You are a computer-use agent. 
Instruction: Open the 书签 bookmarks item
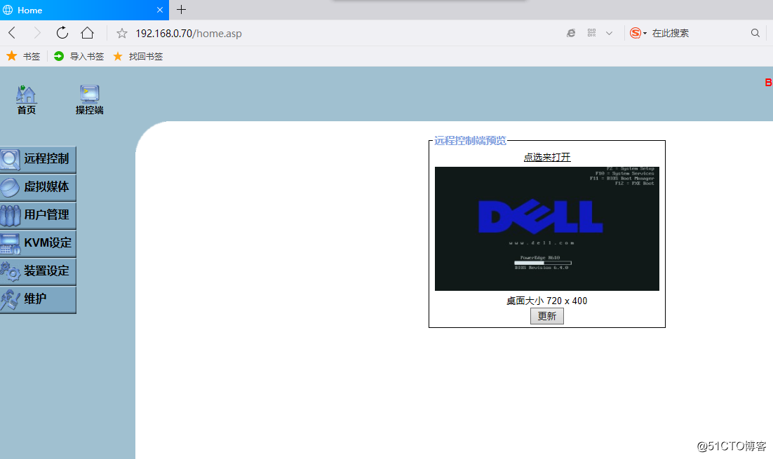(23, 56)
